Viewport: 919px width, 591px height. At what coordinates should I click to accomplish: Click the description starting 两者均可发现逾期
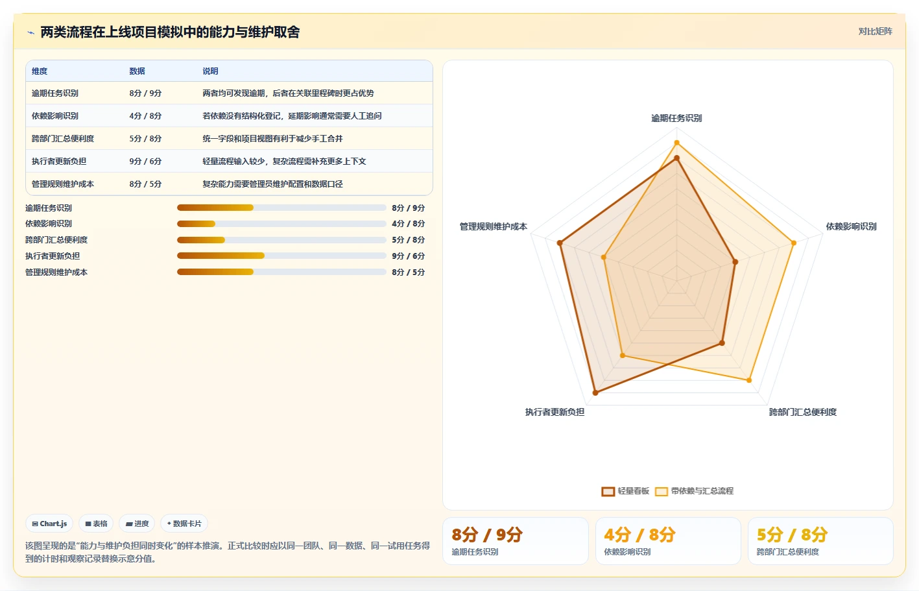pyautogui.click(x=288, y=93)
